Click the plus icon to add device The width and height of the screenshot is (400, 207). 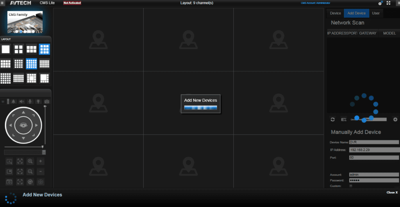click(x=395, y=119)
